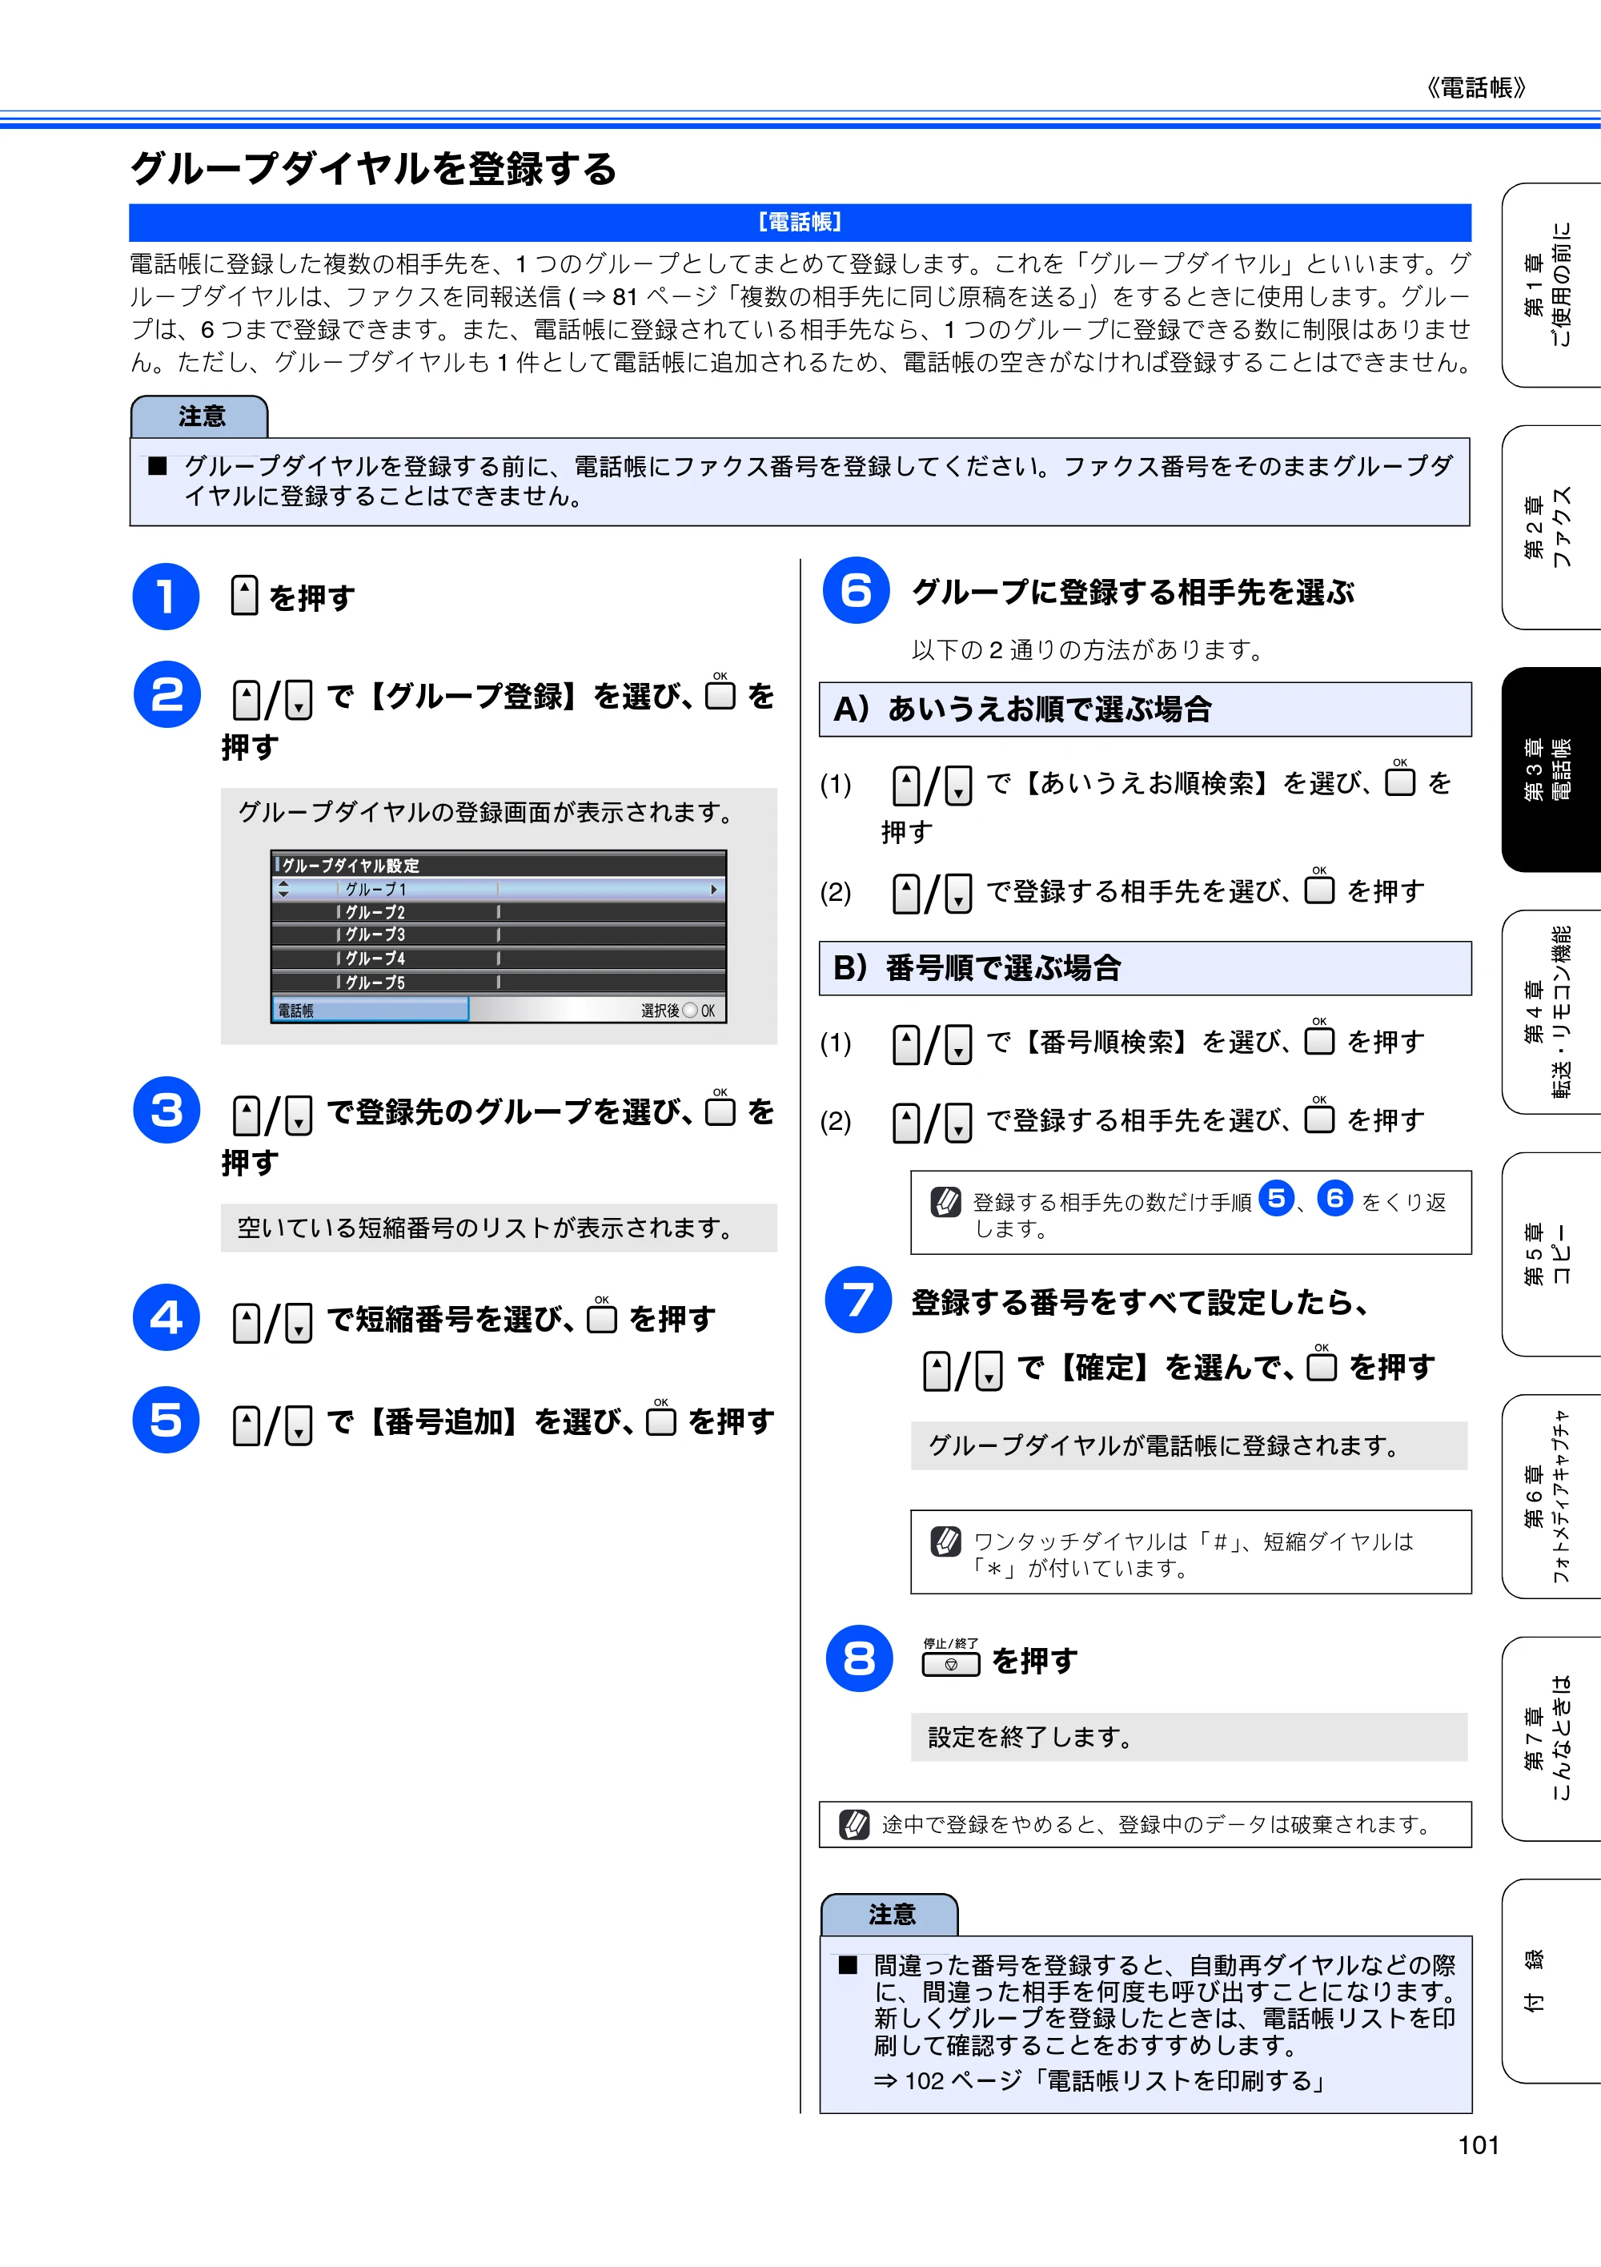Viewport: 1601px width, 2267px height.
Task: Click the up-arrow key icon in step 3
Action: tap(247, 1115)
